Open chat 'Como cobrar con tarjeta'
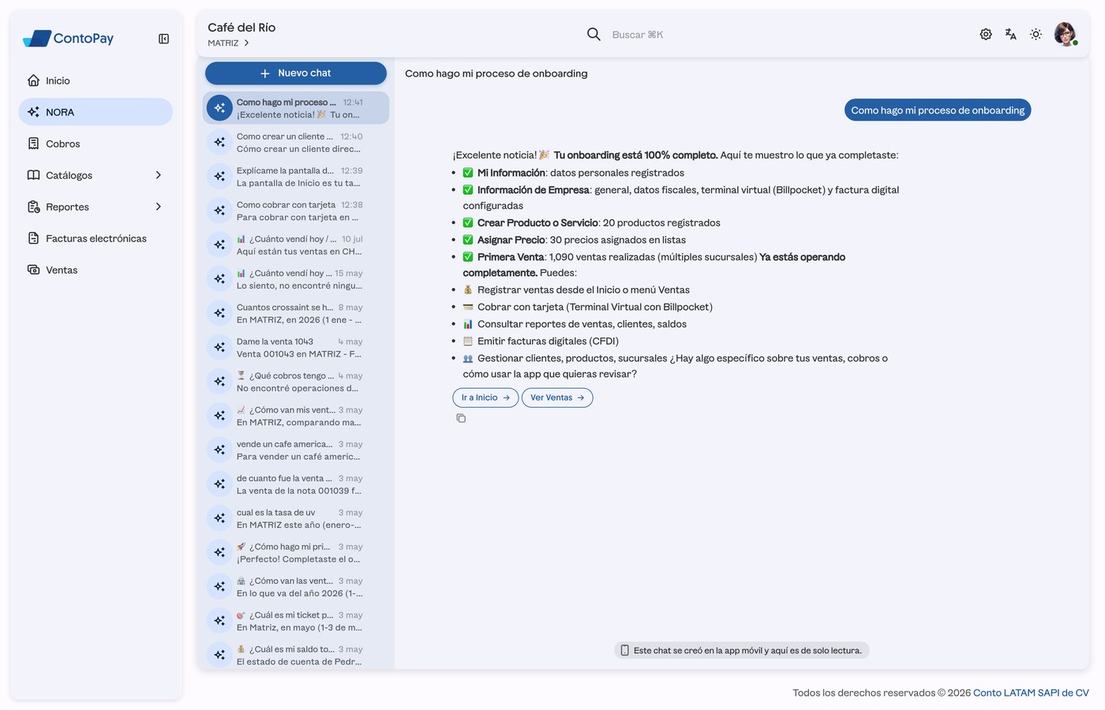1105x710 pixels. [296, 211]
